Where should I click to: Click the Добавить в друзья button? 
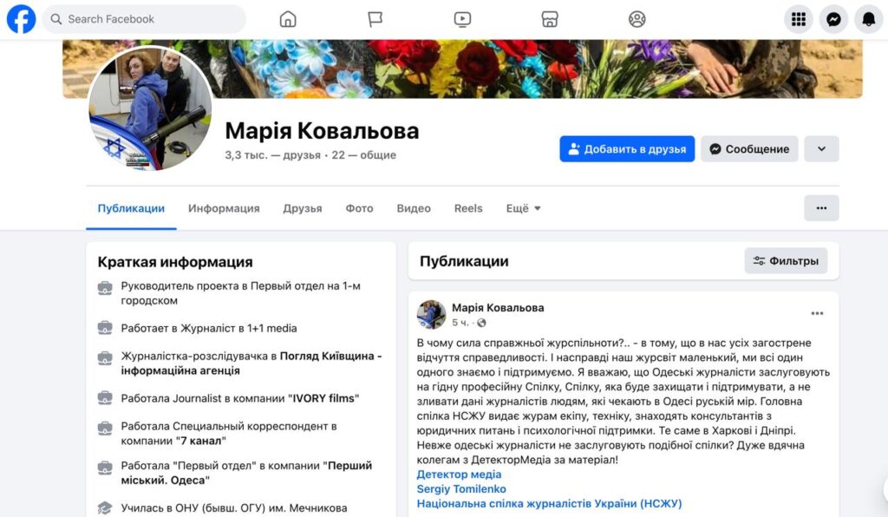coord(627,149)
